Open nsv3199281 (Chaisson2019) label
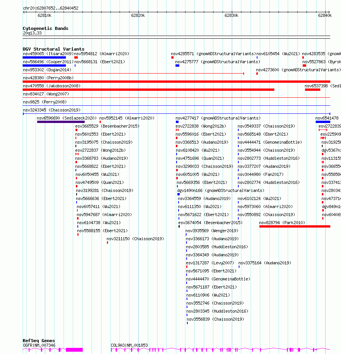Image resolution: width=341 pixels, height=354 pixels. [x=105, y=190]
